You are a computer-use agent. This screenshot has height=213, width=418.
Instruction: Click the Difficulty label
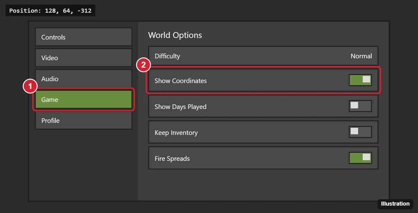(167, 56)
